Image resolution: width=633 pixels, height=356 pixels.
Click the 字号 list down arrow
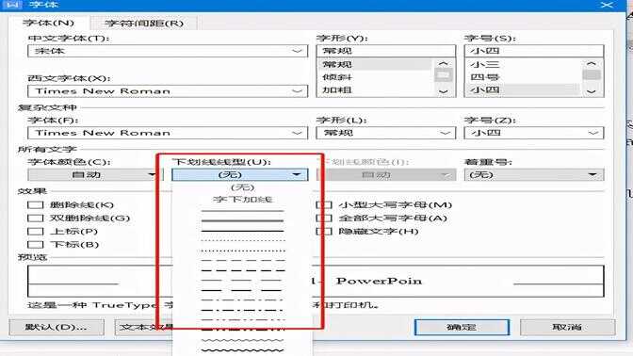click(x=592, y=91)
